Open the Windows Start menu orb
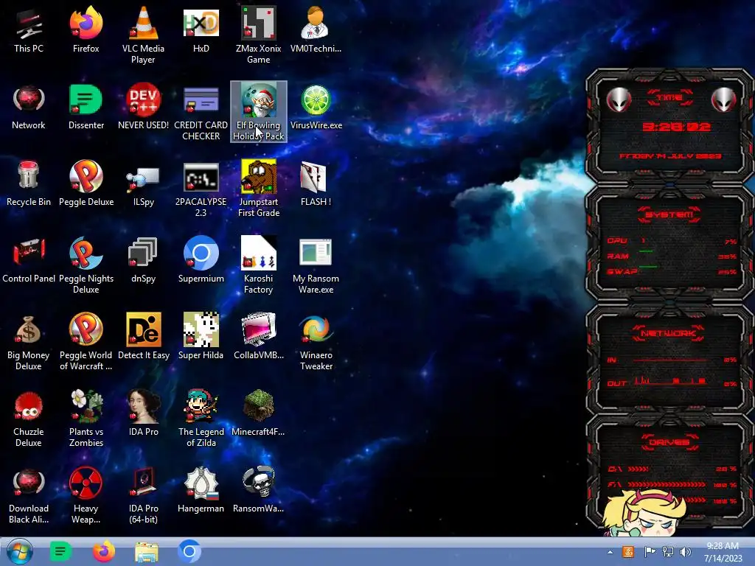755x566 pixels. [x=19, y=551]
